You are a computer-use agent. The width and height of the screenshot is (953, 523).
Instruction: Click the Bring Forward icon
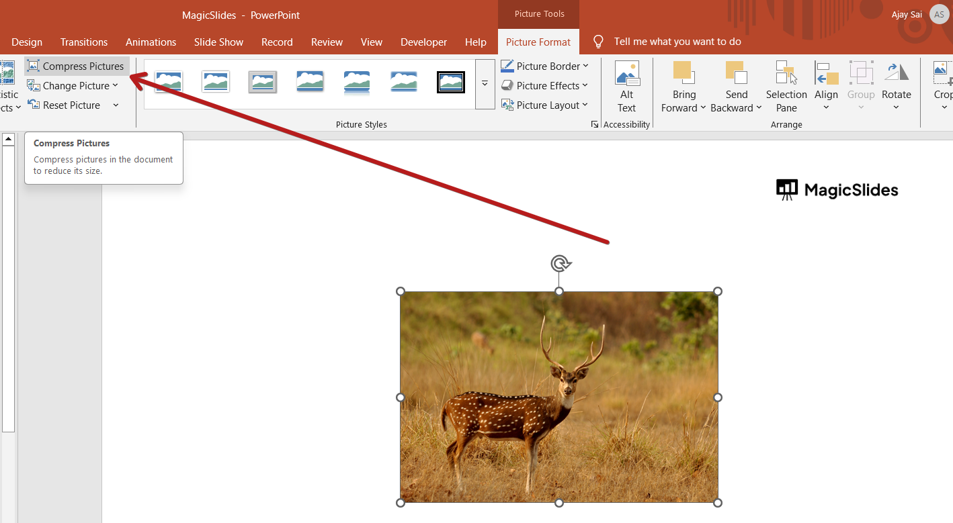pos(683,72)
